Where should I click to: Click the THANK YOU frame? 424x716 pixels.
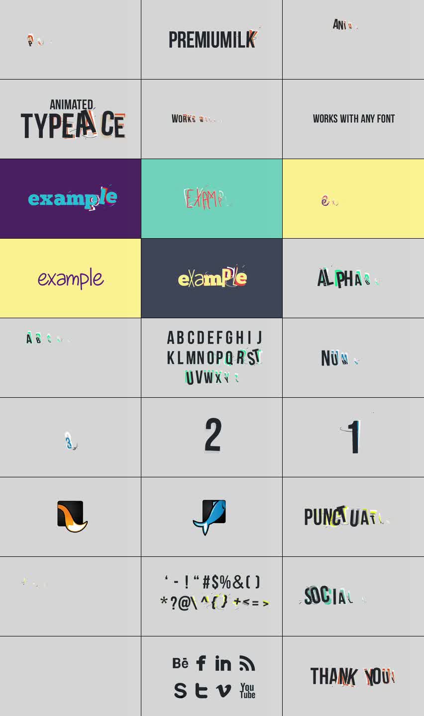(353, 676)
